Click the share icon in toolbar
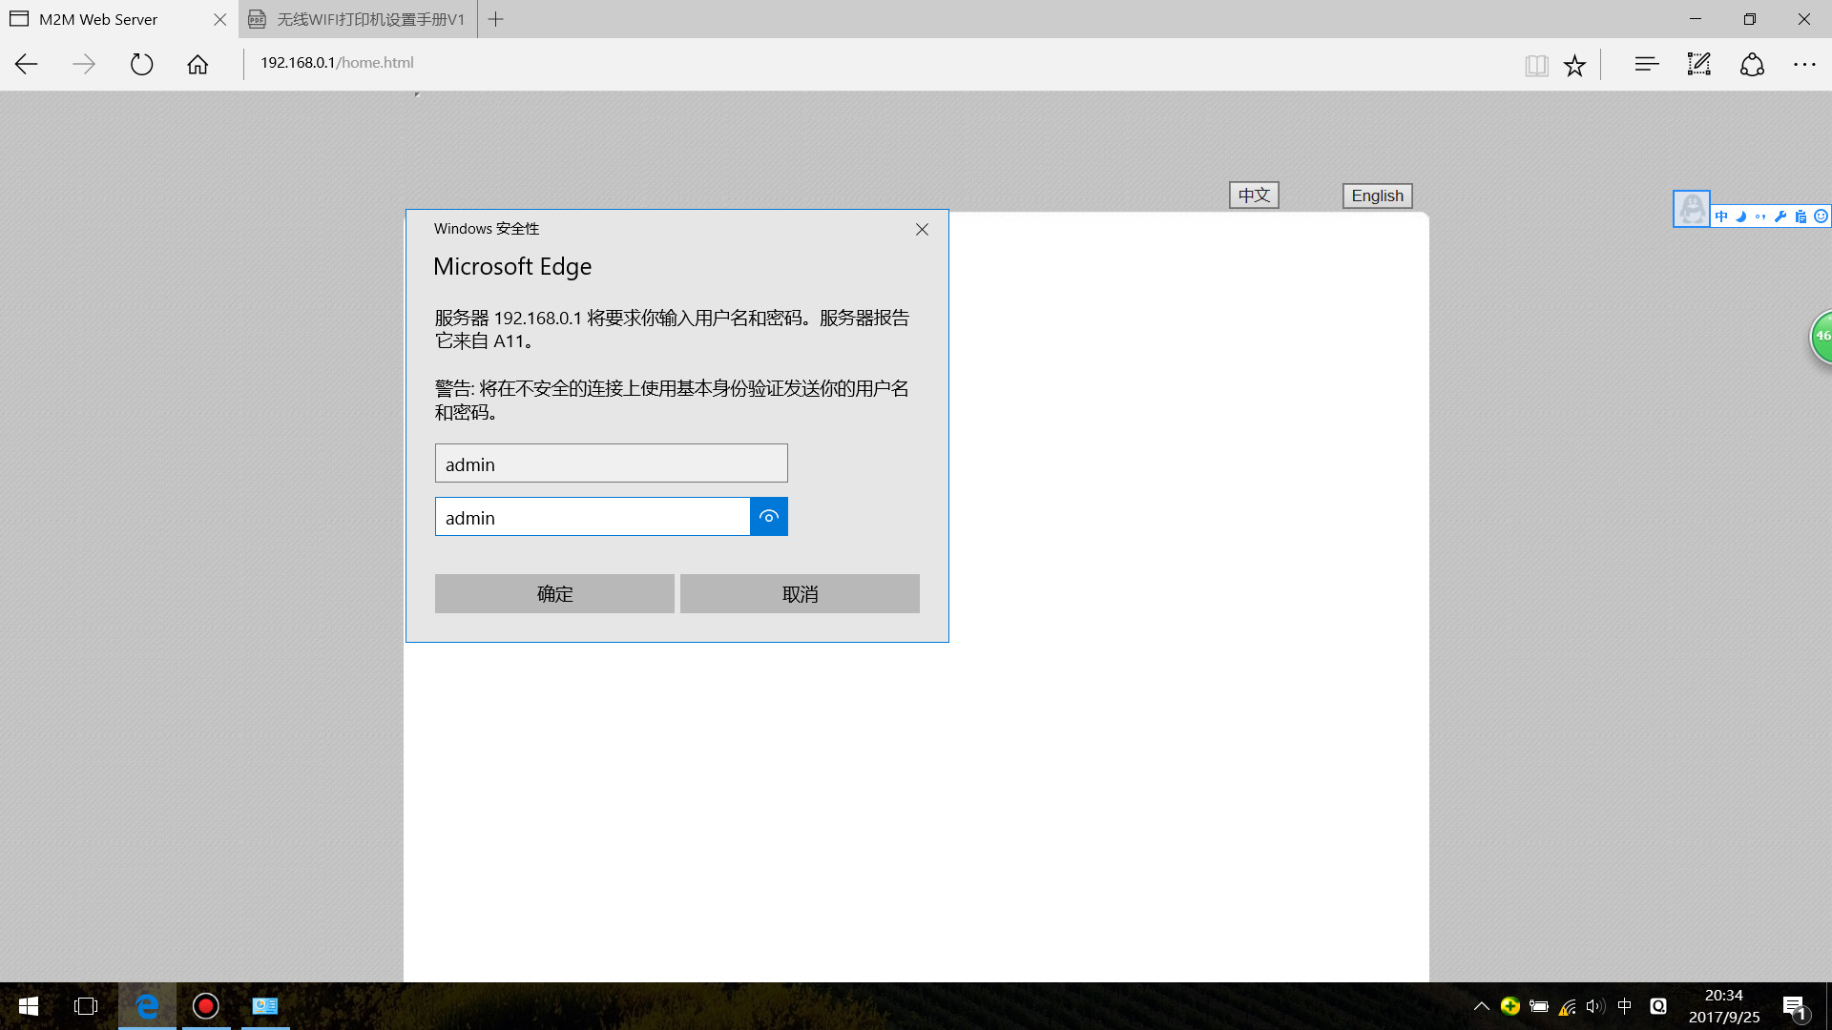Viewport: 1832px width, 1030px height. pyautogui.click(x=1752, y=64)
